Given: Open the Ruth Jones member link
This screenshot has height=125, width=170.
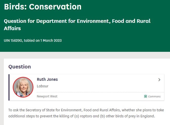Looking at the screenshot, I should [x=47, y=79].
